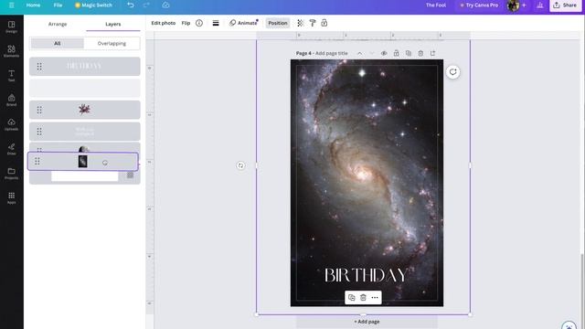The width and height of the screenshot is (585, 329).
Task: Click the Animate button
Action: tap(243, 23)
